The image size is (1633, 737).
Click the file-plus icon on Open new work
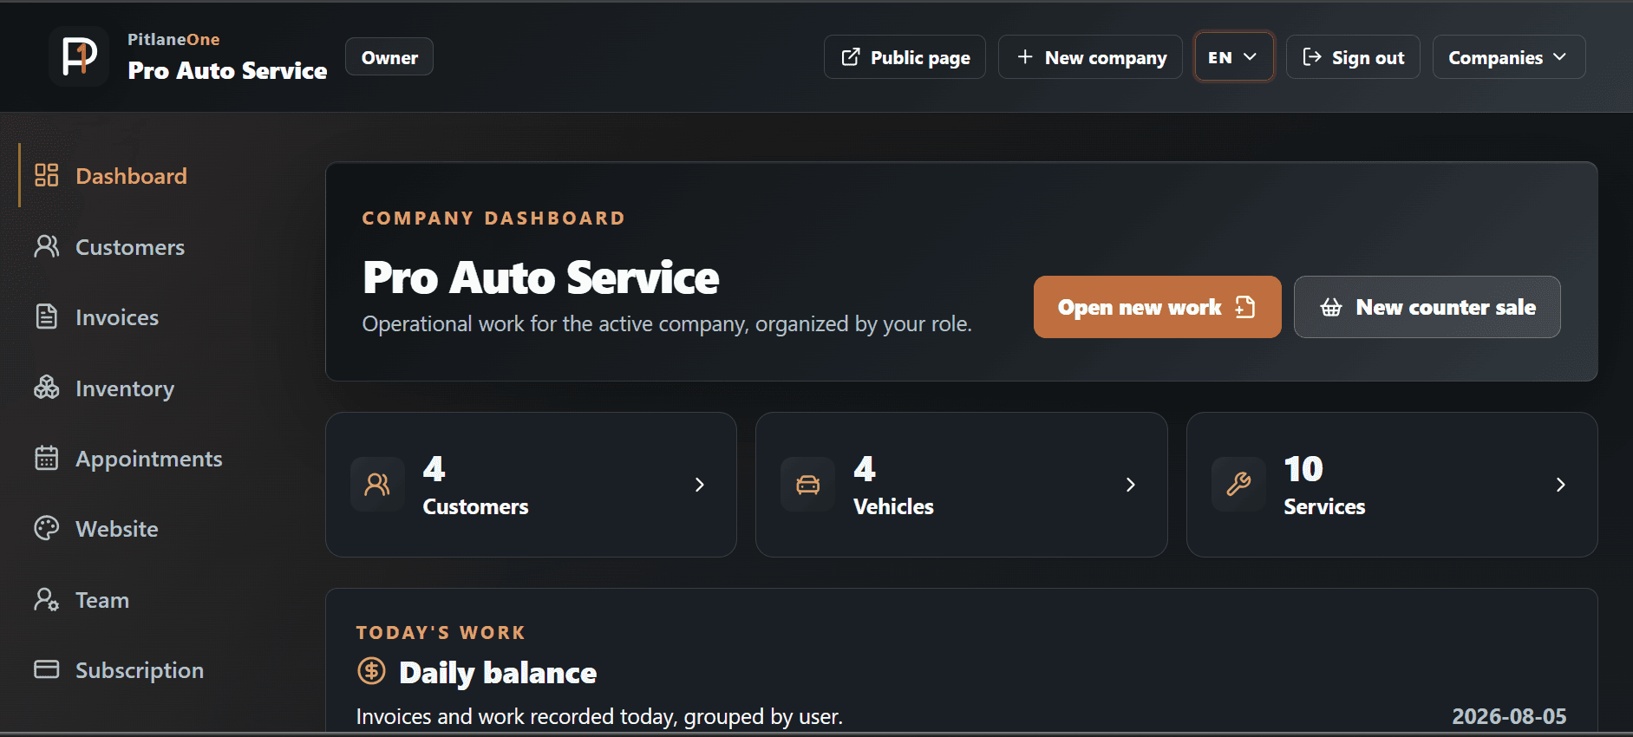pyautogui.click(x=1245, y=307)
